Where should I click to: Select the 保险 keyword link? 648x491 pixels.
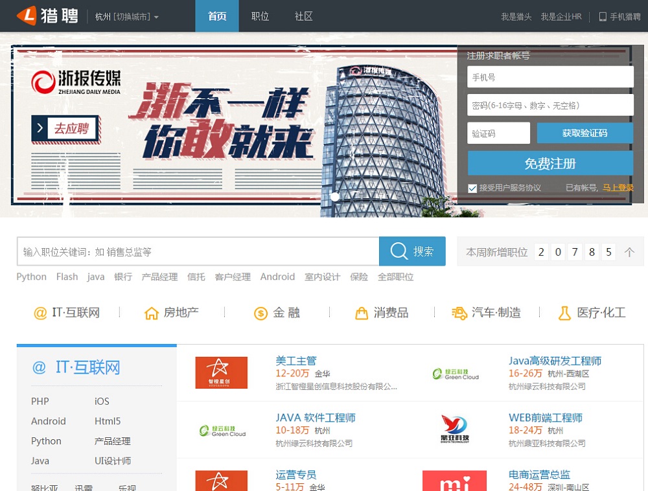[x=359, y=277]
